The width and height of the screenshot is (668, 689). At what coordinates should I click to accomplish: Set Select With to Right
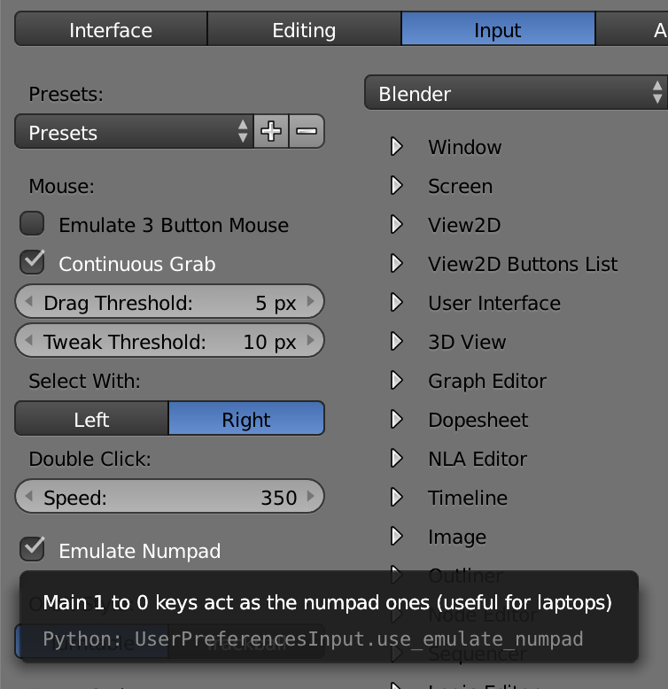[x=246, y=419]
